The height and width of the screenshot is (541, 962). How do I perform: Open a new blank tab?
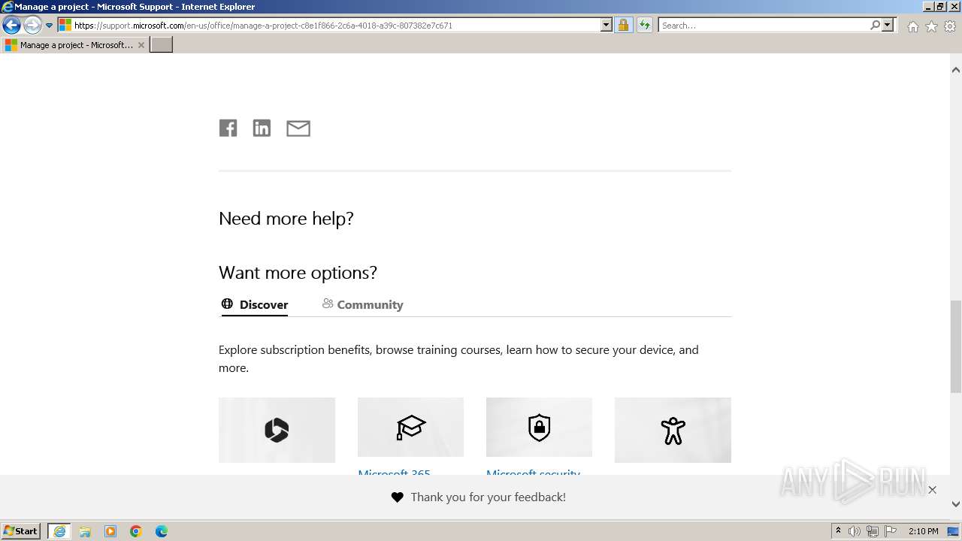tap(162, 45)
